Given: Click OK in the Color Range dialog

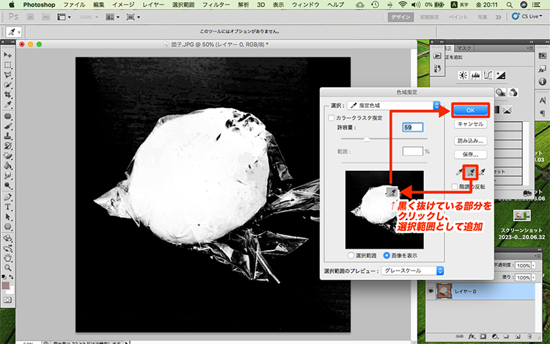Looking at the screenshot, I should 470,110.
